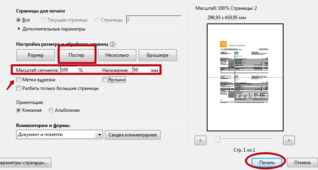This screenshot has width=318, height=170.
Task: Select the Брошюра sizing mode
Action: click(159, 55)
